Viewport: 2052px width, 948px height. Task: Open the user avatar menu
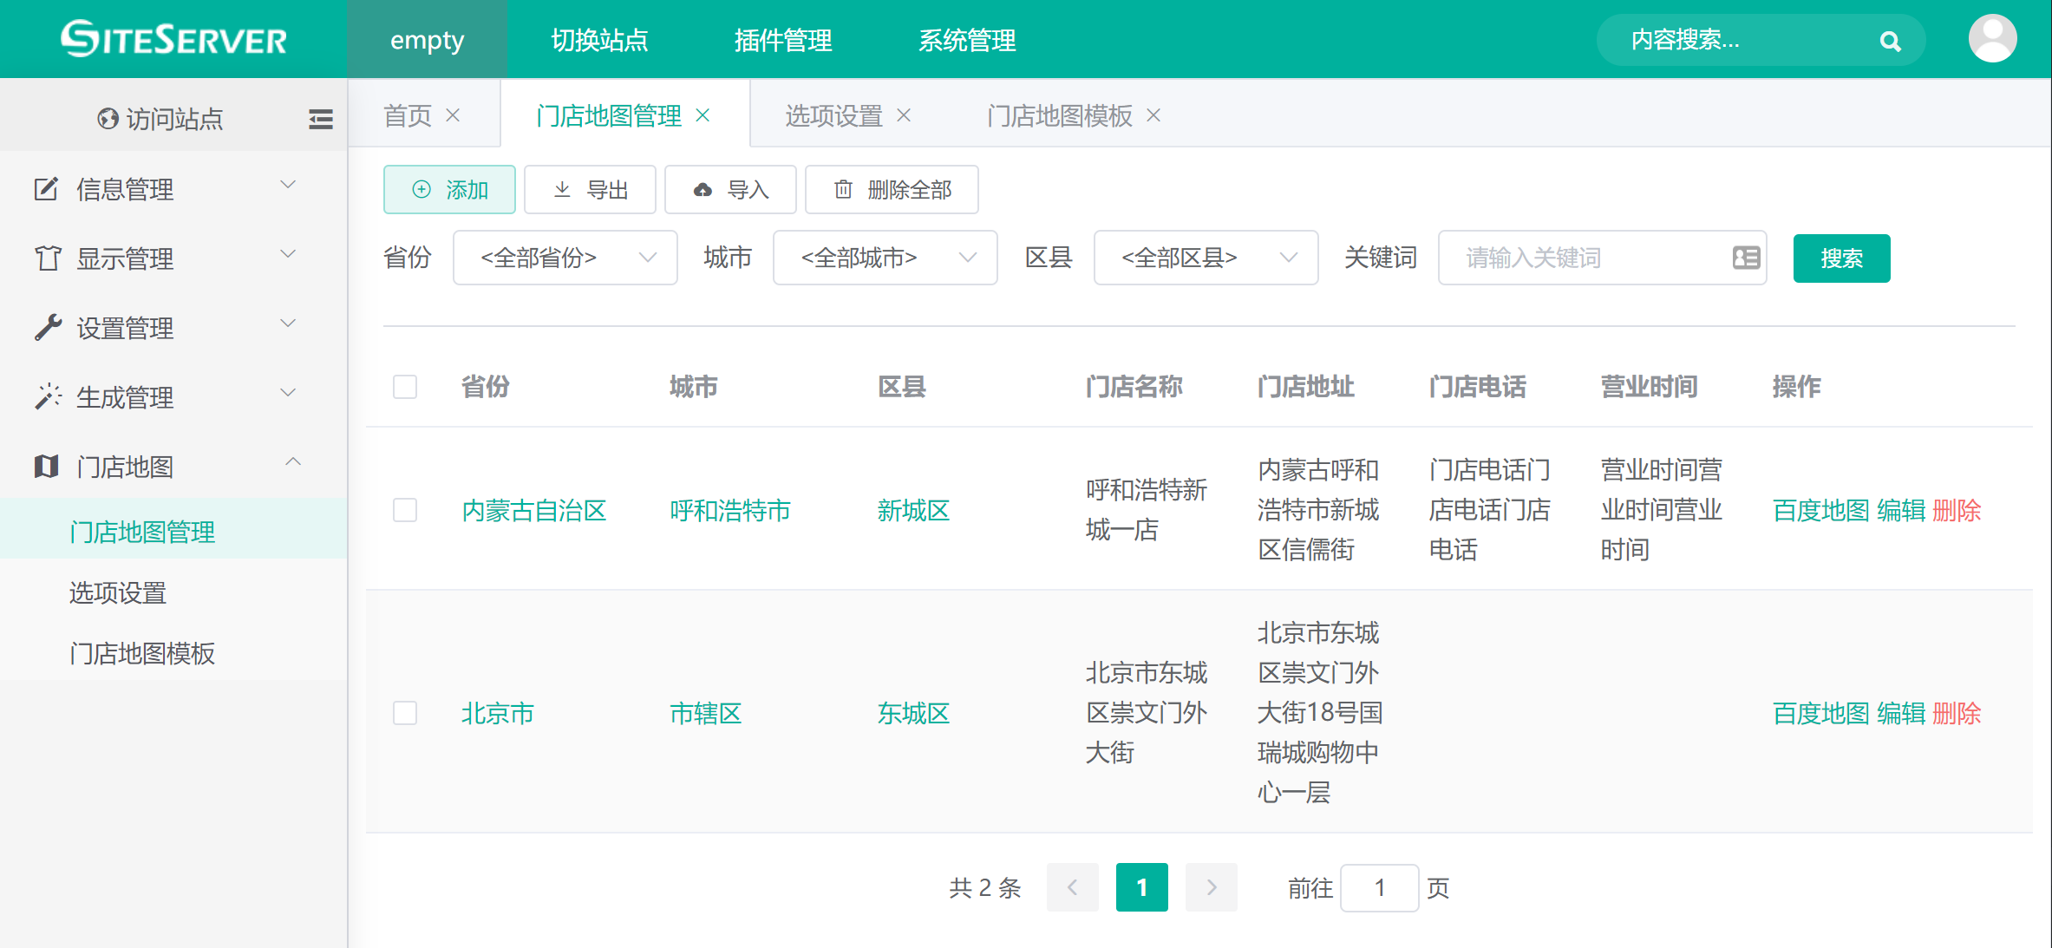(1992, 39)
